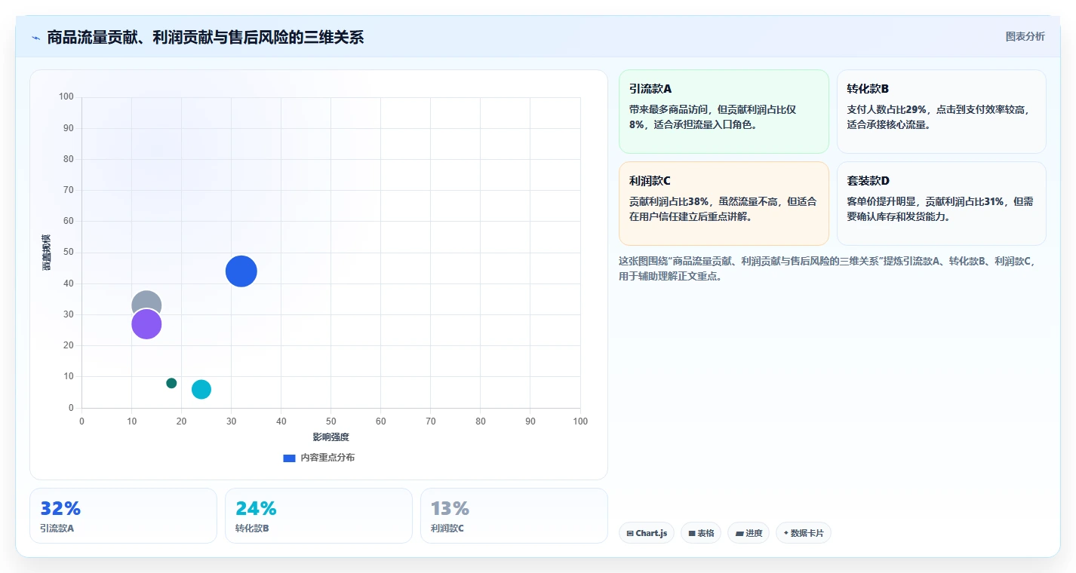1076x573 pixels.
Task: Open the 转化款B description card
Action: coord(942,112)
